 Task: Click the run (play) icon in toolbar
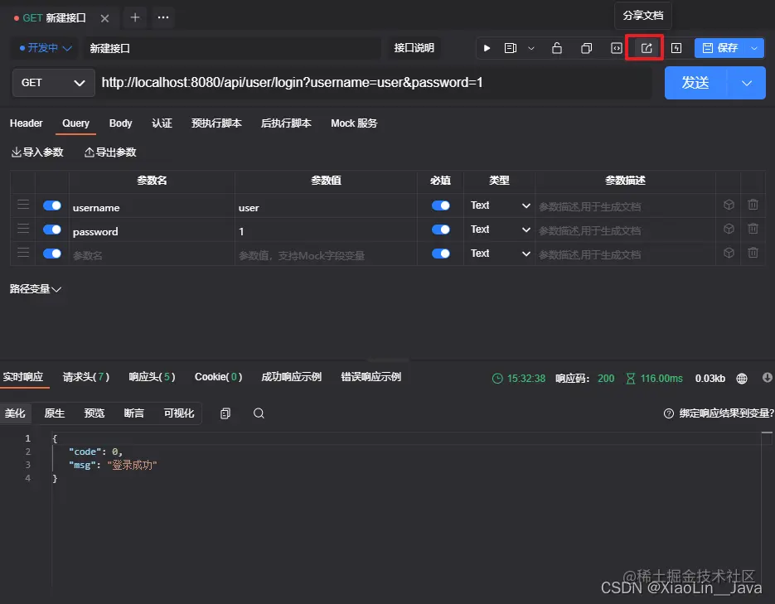click(487, 48)
